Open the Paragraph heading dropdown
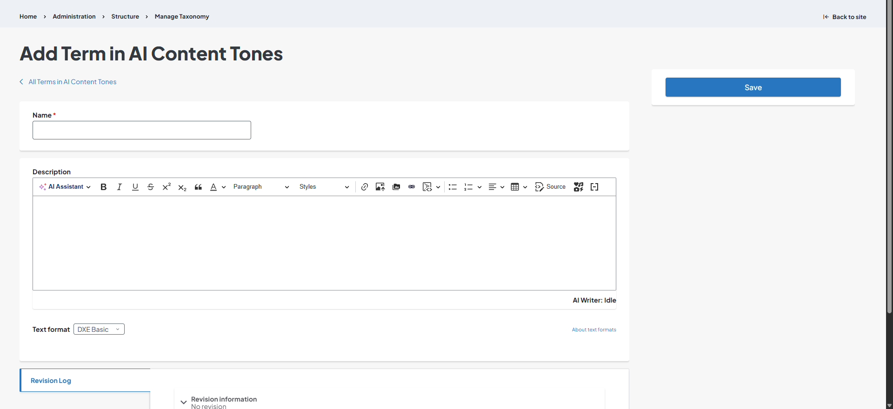Viewport: 893px width, 409px height. [261, 187]
